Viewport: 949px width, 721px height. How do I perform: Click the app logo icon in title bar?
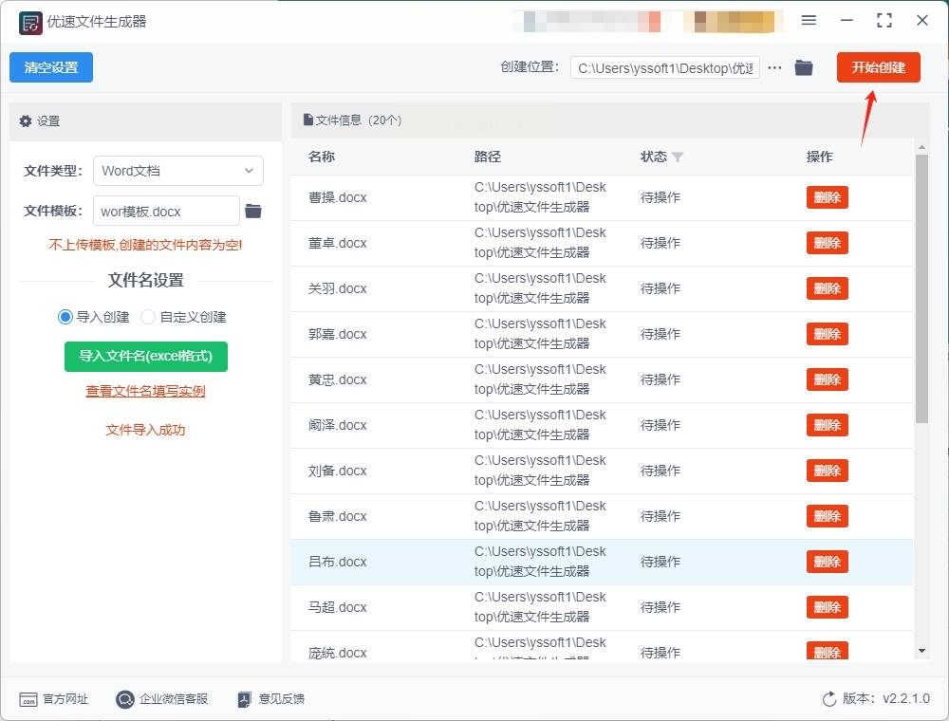pos(30,23)
